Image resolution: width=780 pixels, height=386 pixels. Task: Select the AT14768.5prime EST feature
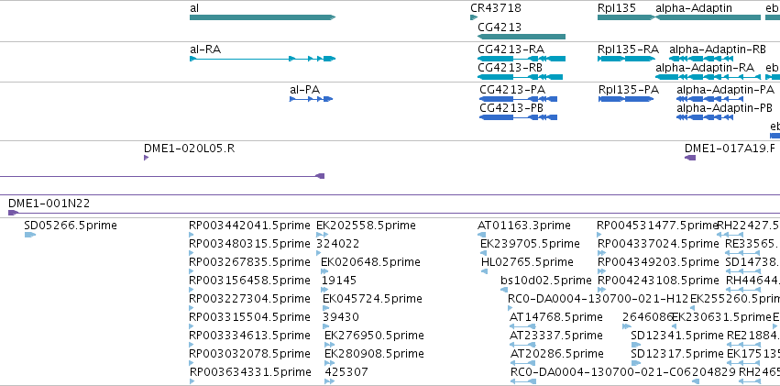[x=522, y=326]
